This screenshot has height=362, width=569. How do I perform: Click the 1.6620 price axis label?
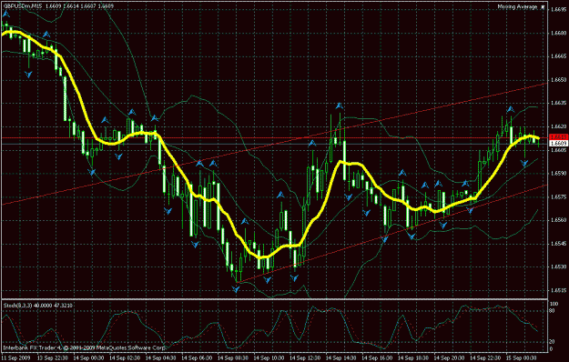coord(558,126)
